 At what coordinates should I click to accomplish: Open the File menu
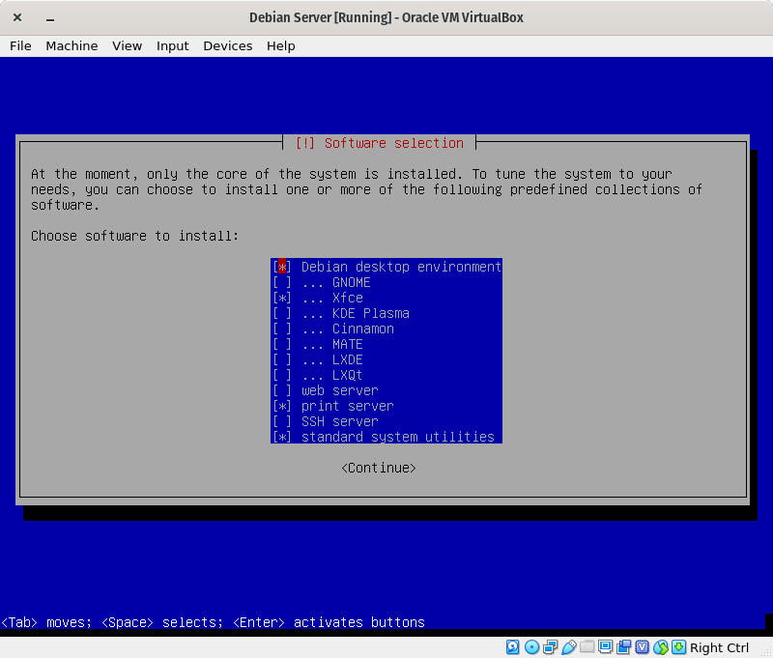[x=20, y=45]
